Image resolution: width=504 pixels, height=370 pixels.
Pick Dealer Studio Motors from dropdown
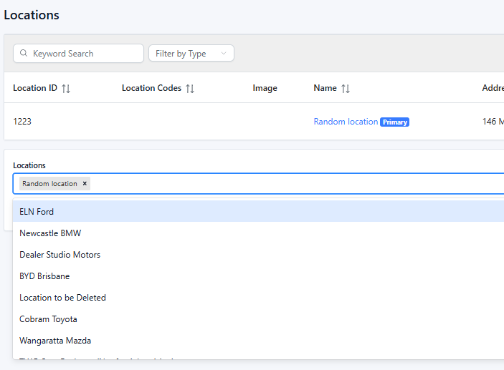click(x=60, y=255)
